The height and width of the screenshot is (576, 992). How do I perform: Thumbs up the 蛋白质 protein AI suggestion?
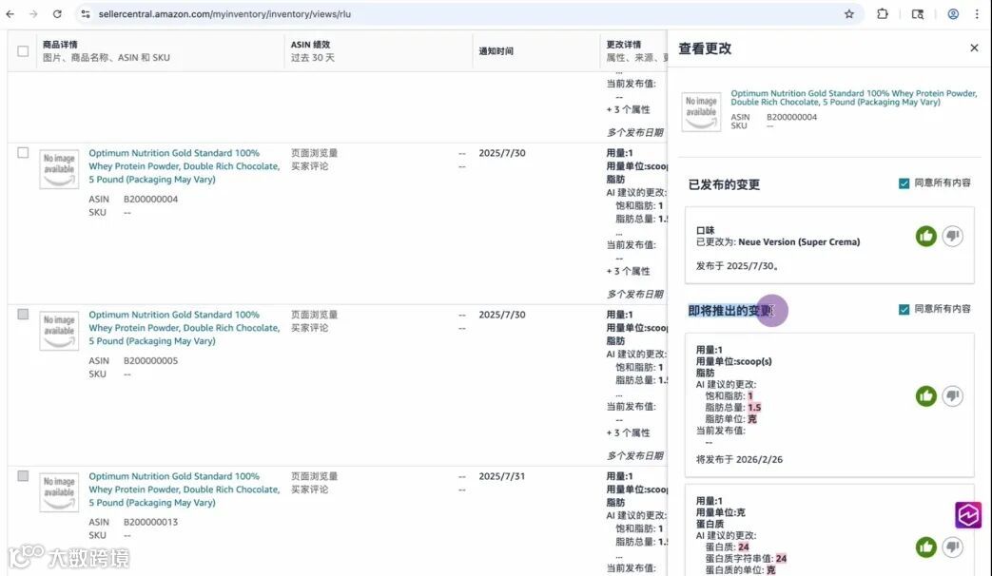[x=925, y=547]
